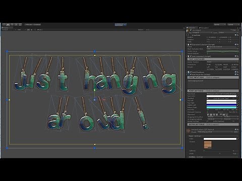Select the Move tool in Unity toolbar

(8, 25)
